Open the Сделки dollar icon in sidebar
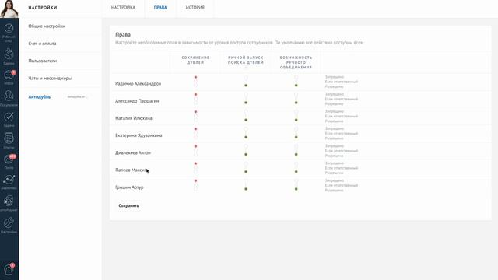 pos(9,54)
